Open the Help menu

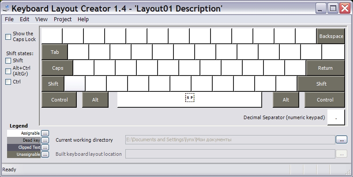click(83, 19)
